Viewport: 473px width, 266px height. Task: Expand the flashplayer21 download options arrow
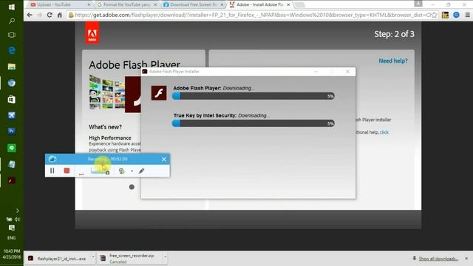pos(93,257)
